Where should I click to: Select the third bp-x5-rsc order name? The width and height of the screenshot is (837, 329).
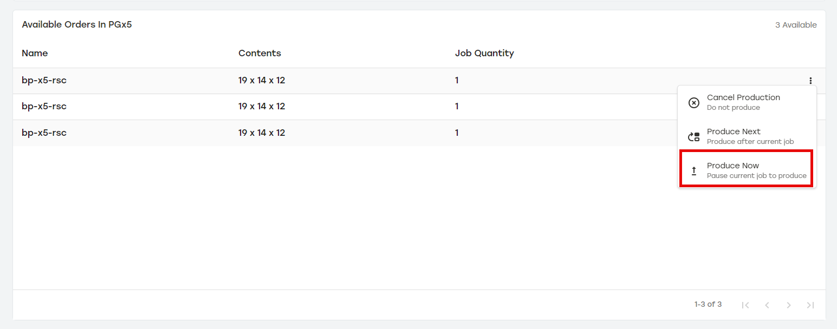pyautogui.click(x=44, y=133)
